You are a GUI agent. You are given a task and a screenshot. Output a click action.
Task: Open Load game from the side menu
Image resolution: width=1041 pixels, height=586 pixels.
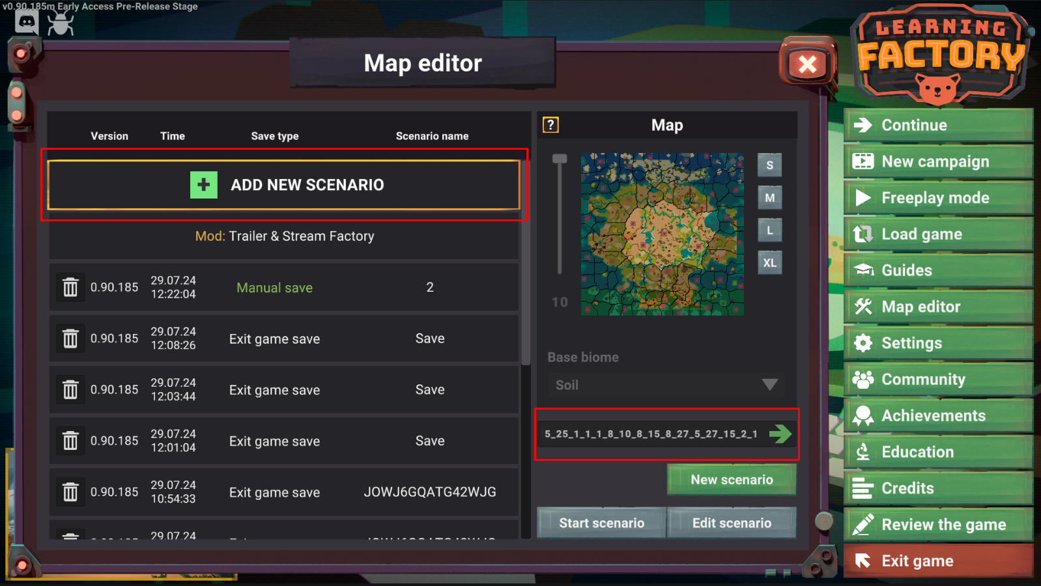[x=938, y=234]
